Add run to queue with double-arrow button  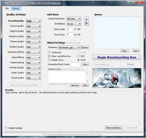click(86, 21)
